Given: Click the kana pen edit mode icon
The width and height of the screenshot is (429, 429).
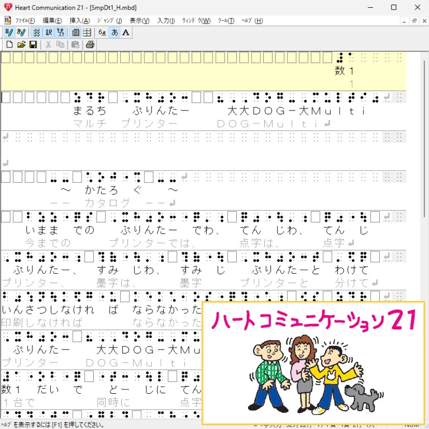Looking at the screenshot, I should click(x=21, y=32).
